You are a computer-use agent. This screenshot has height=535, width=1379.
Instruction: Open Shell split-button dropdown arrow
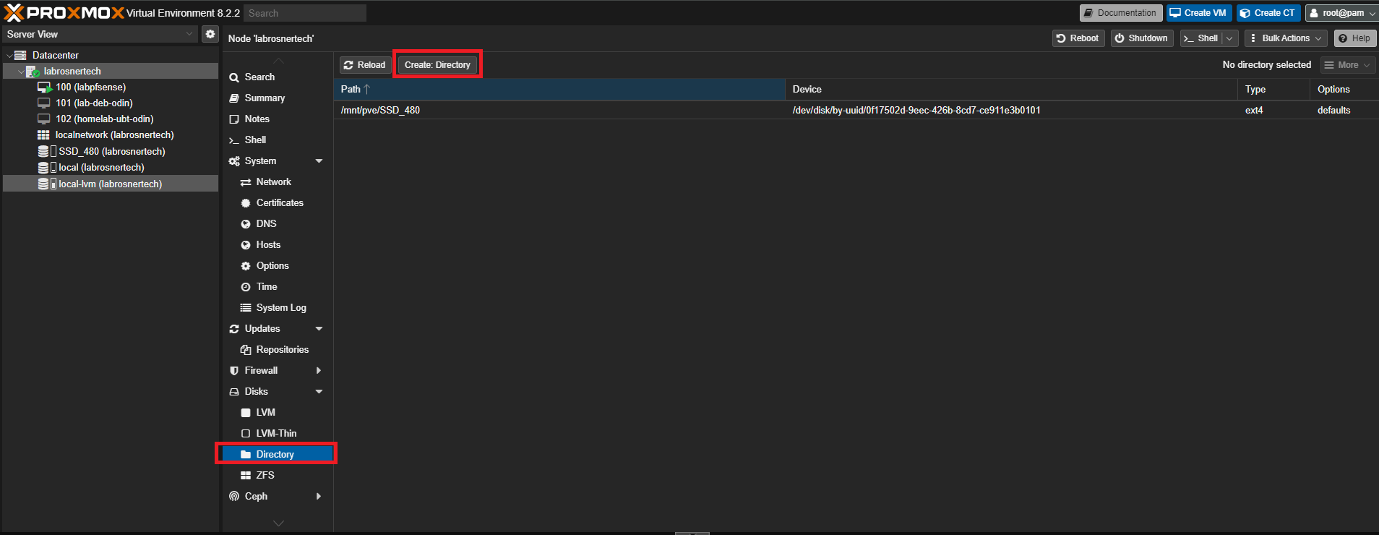[1230, 38]
